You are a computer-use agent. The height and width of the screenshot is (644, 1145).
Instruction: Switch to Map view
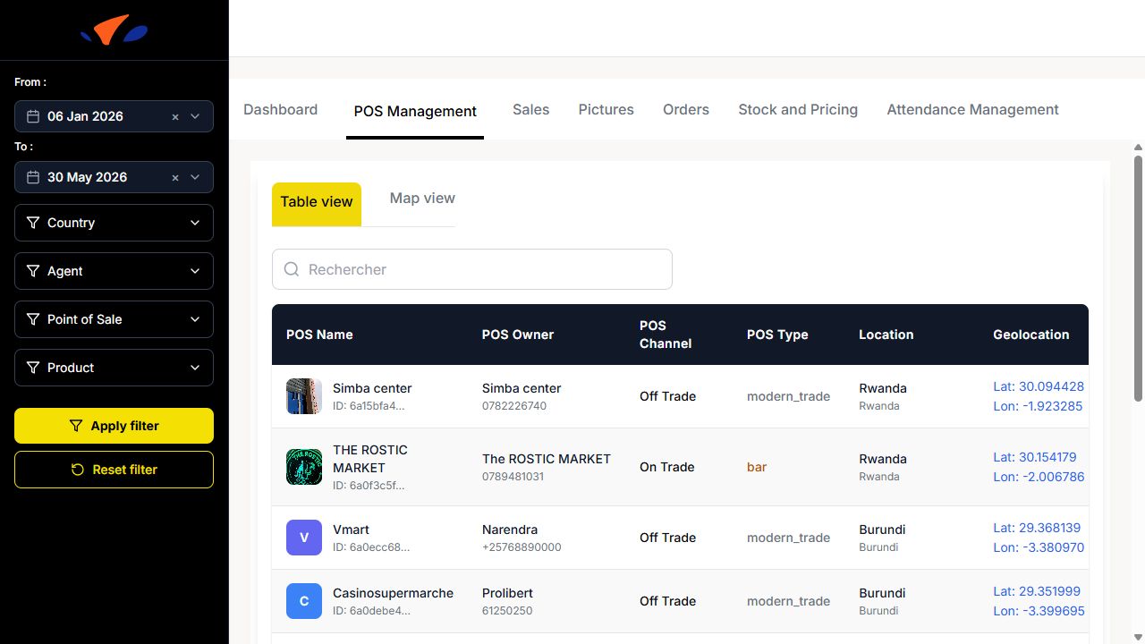[x=422, y=199]
